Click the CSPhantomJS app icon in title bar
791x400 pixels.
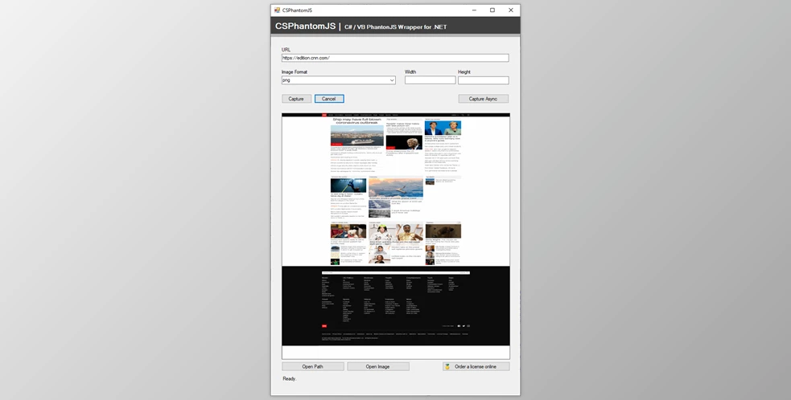277,10
